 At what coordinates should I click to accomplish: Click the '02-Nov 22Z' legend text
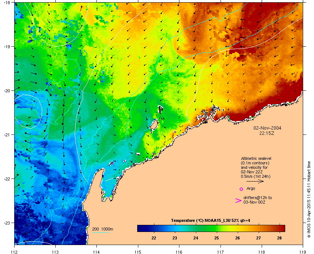click(252, 172)
